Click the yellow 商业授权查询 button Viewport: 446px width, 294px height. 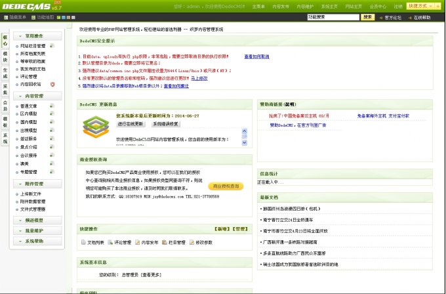click(226, 186)
